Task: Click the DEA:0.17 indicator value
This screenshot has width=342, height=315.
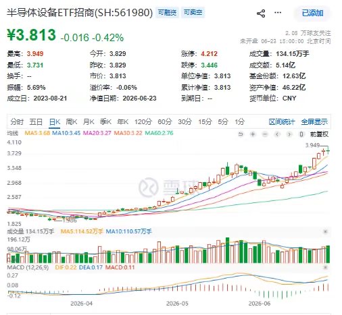Action: pyautogui.click(x=91, y=268)
